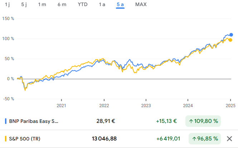
Task: Click the yellow endpoint dot on chart
Action: [x=230, y=40]
